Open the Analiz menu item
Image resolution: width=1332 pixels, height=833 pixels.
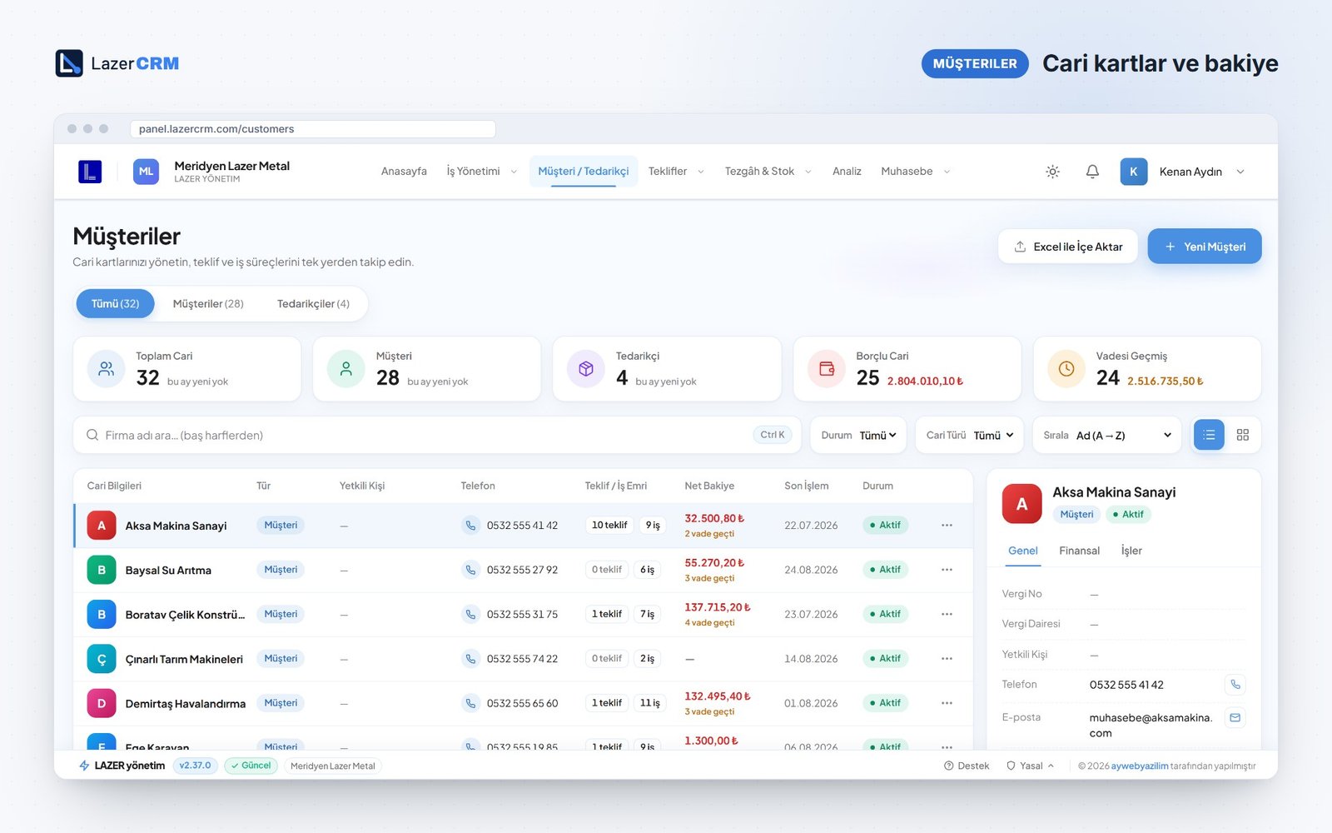847,172
